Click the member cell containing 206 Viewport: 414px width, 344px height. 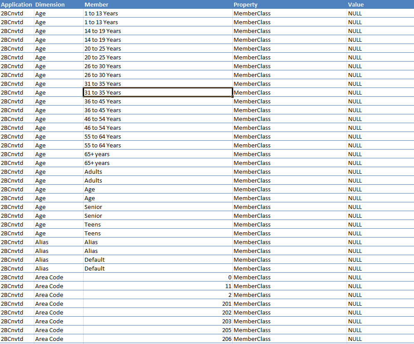pyautogui.click(x=158, y=339)
